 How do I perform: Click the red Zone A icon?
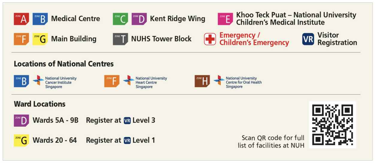click(21, 19)
